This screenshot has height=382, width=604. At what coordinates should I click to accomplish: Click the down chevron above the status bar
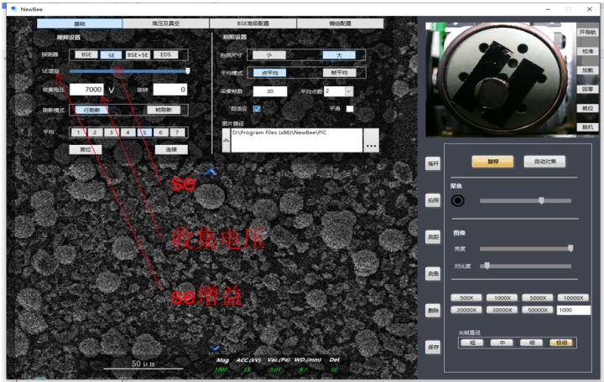(214, 348)
